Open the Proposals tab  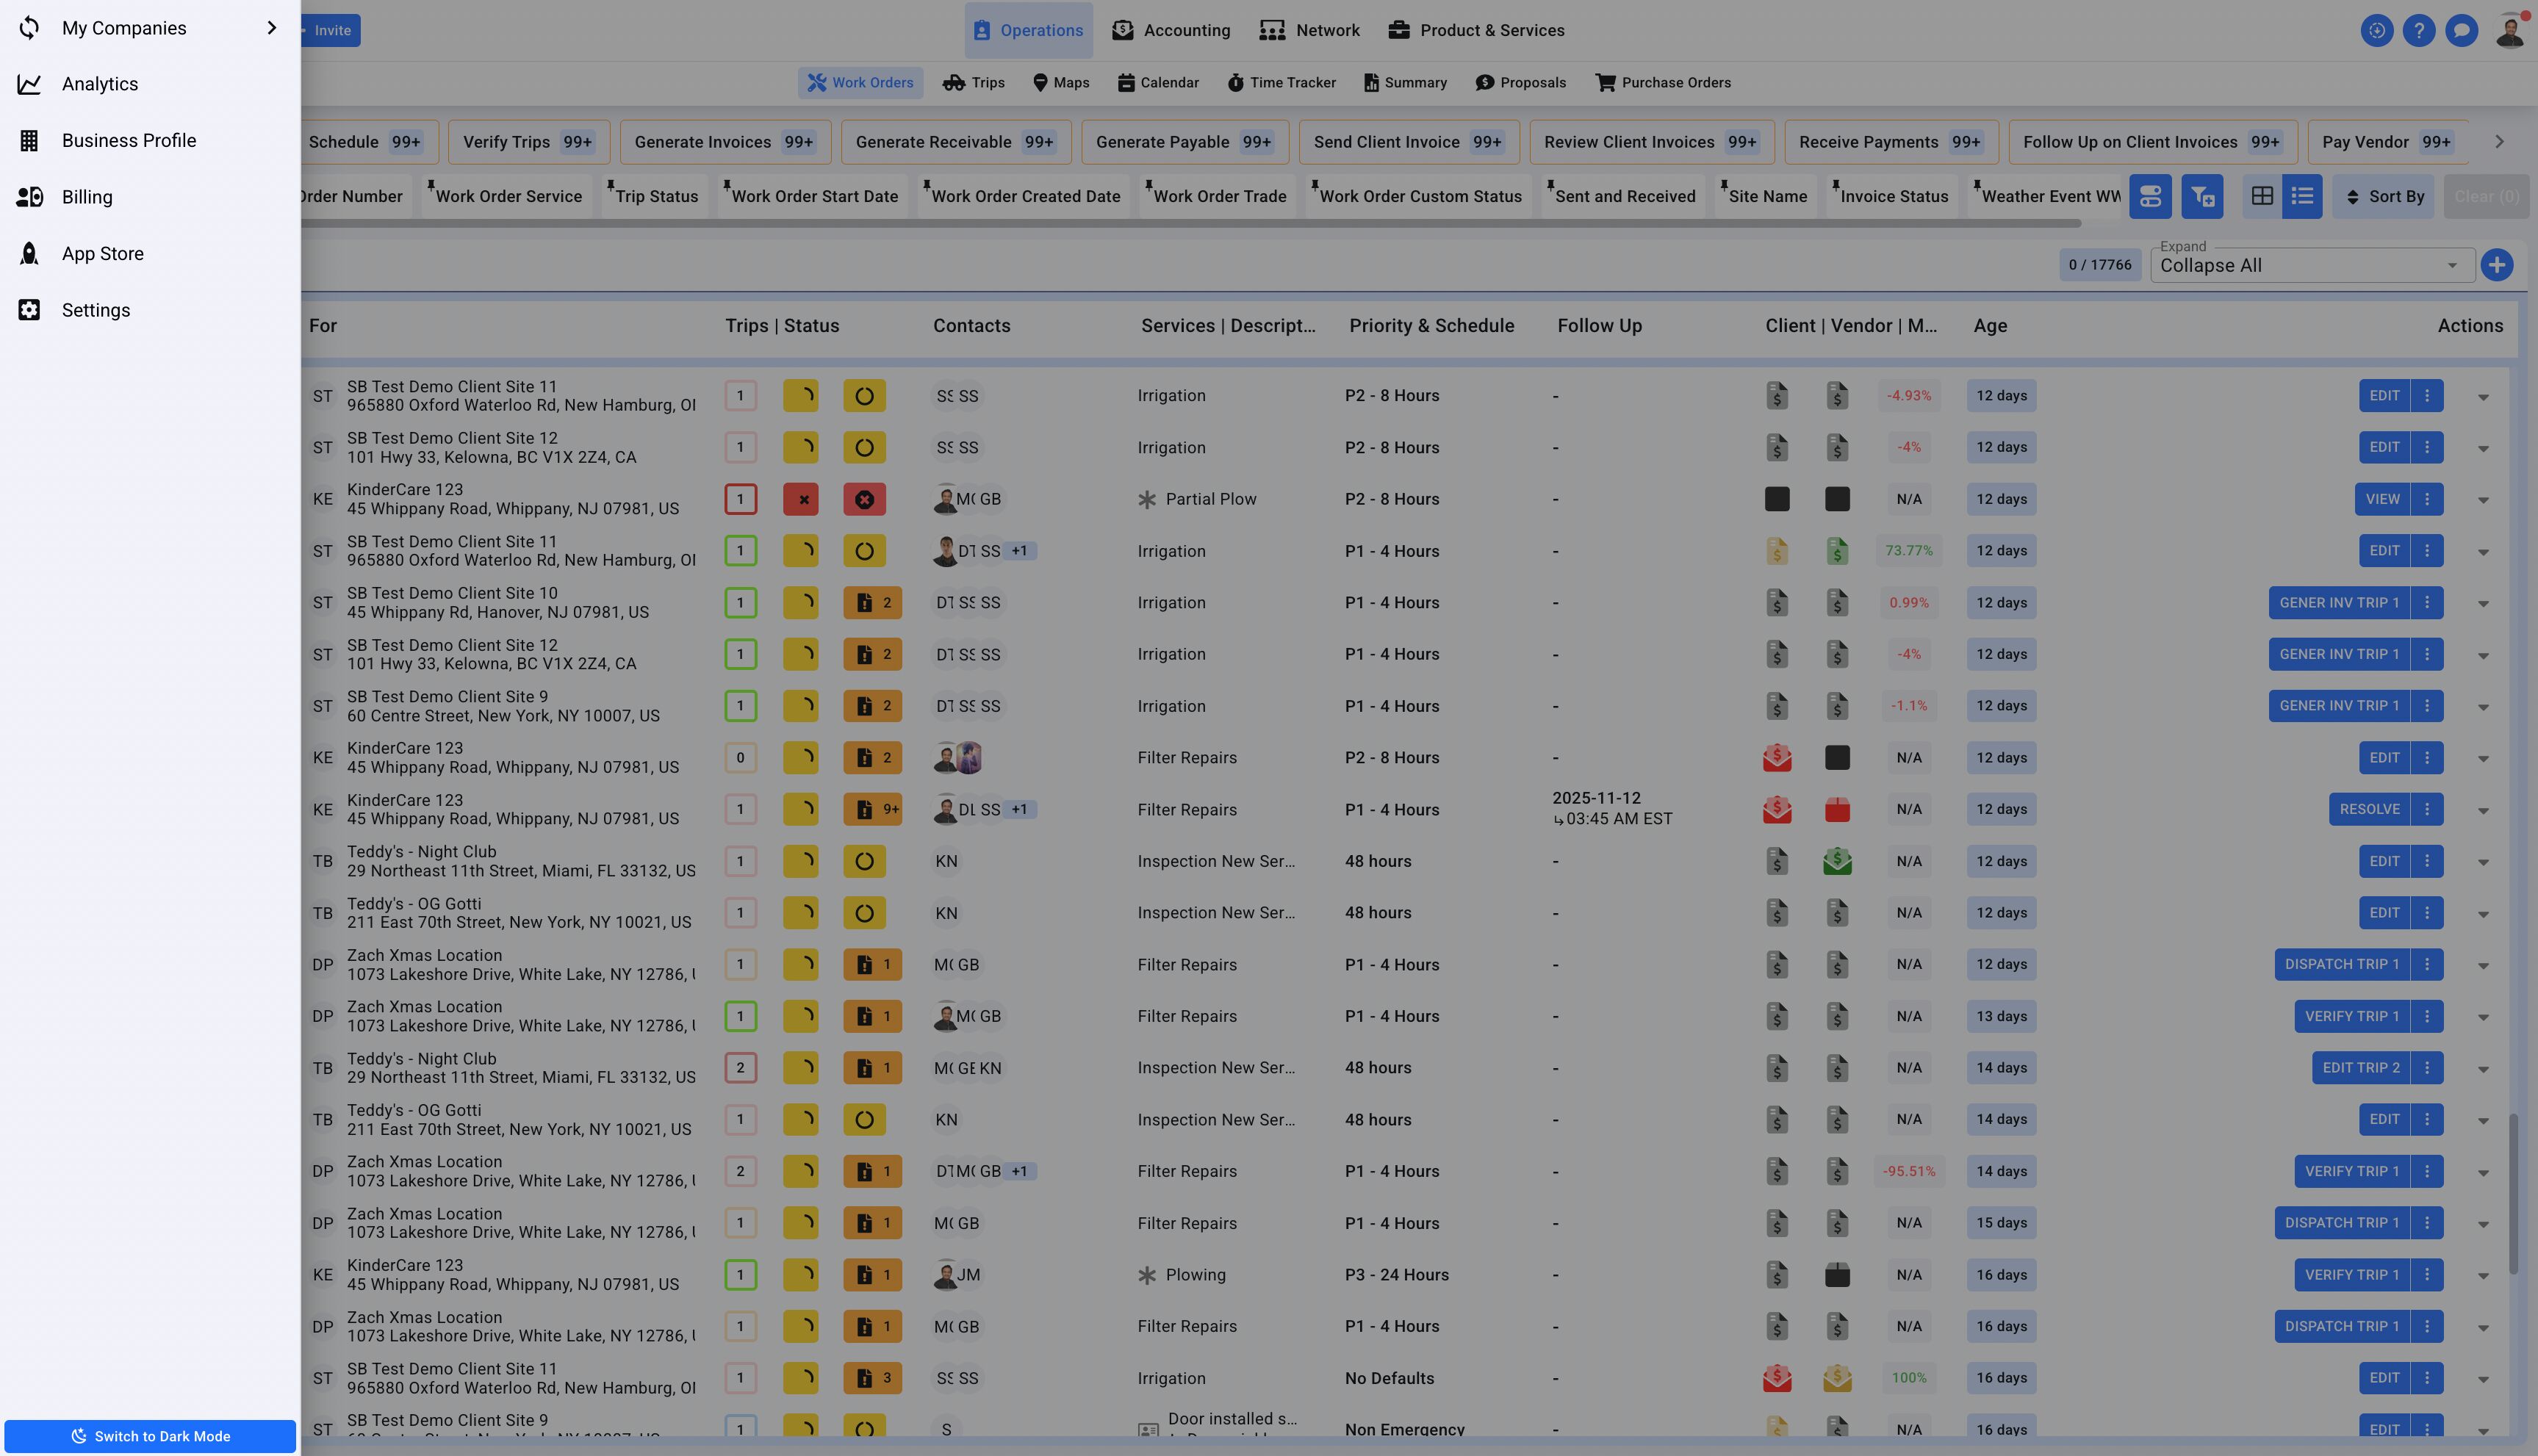[1520, 83]
